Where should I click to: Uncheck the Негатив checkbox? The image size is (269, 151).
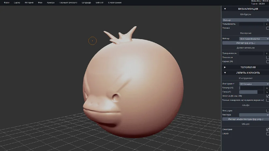click(267, 96)
